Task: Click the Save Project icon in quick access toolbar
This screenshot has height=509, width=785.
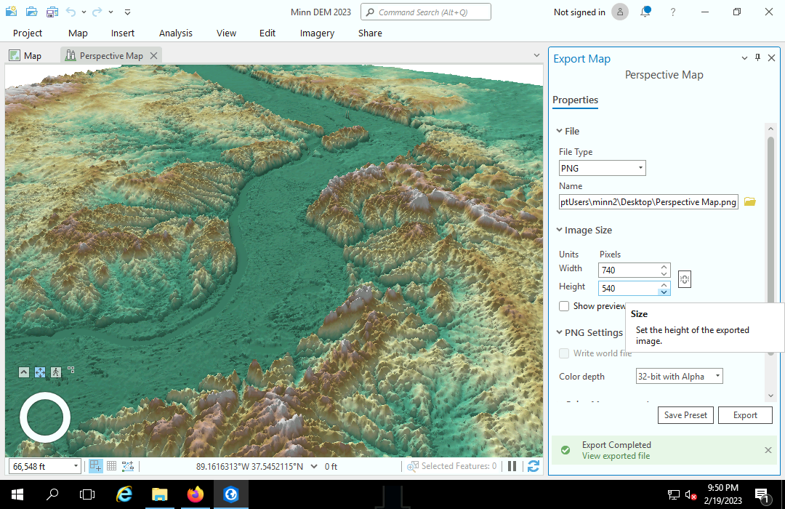Action: pos(52,12)
